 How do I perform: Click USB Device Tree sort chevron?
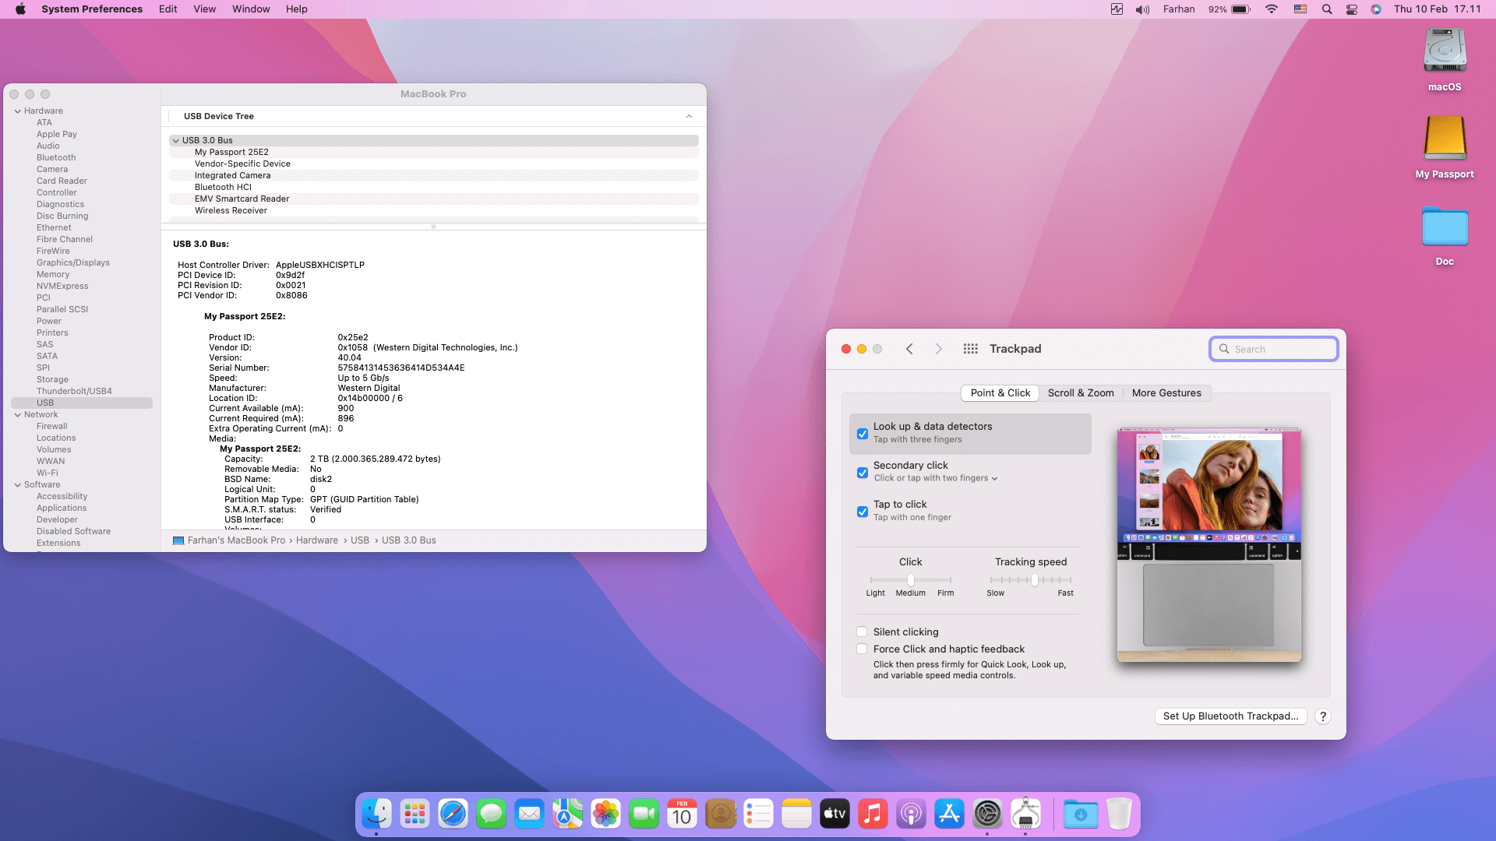[x=689, y=116]
